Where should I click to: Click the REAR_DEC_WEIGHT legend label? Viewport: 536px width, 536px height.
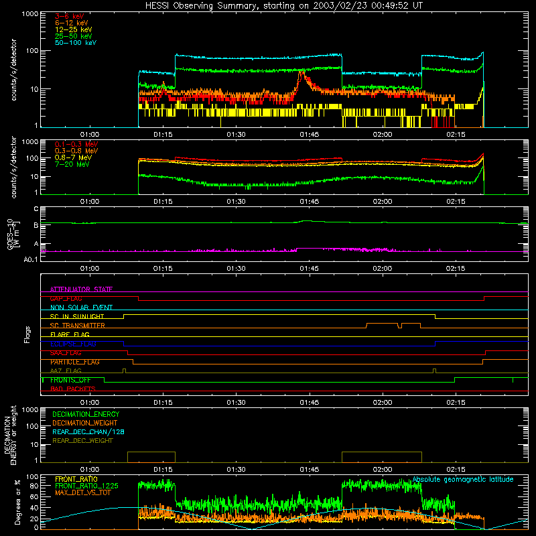(82, 441)
